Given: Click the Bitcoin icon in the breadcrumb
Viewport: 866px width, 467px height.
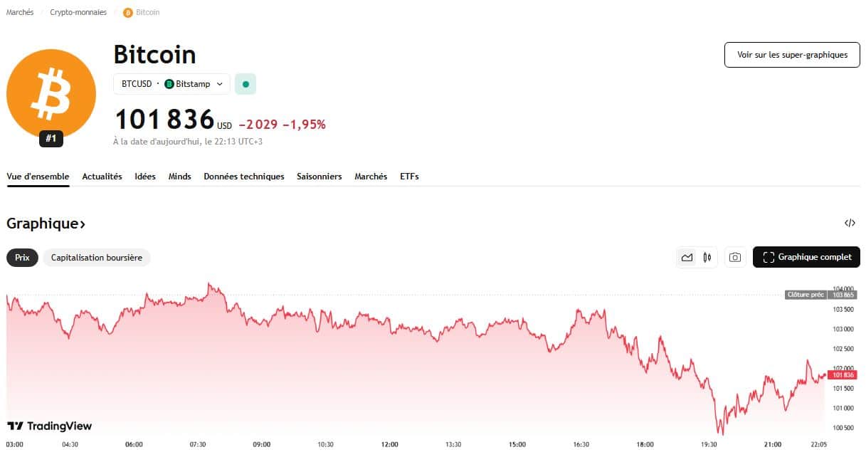Looking at the screenshot, I should point(129,12).
